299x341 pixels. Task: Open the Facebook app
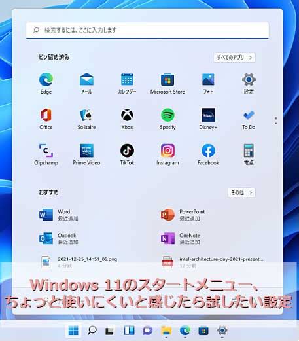point(208,154)
